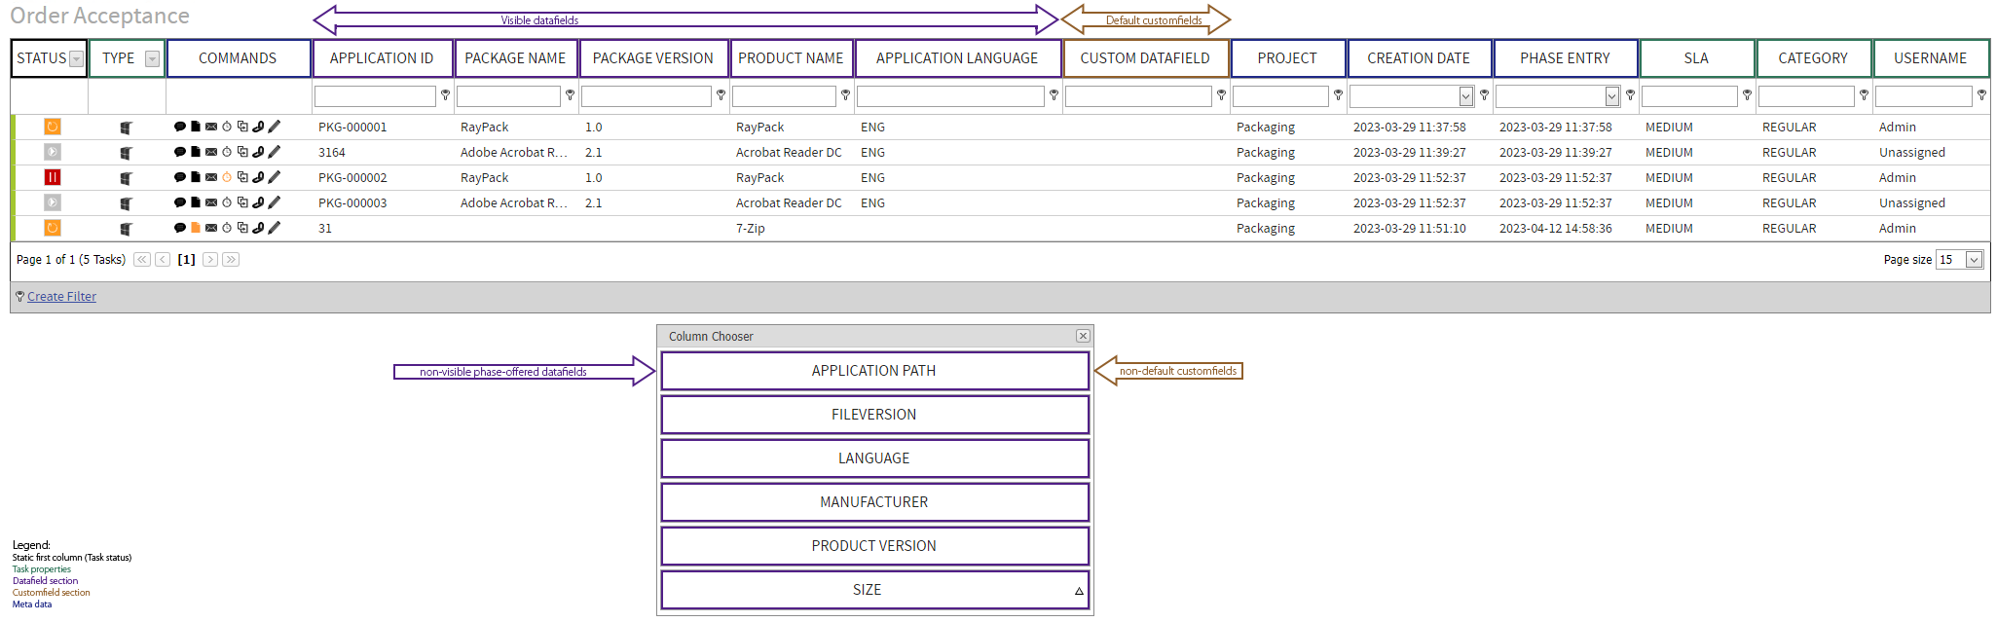
Task: Click filter funnel beside Product Name field
Action: coord(846,95)
